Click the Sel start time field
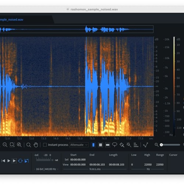The image size is (184, 184). pos(78,160)
